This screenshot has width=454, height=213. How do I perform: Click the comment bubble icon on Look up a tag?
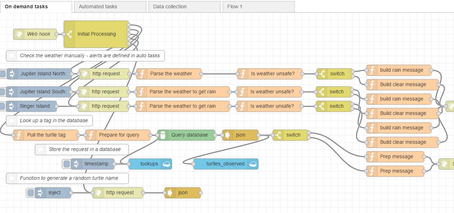coord(12,121)
